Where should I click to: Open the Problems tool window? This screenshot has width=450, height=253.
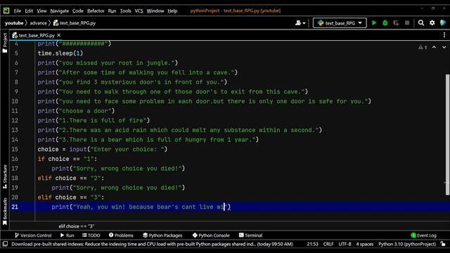[121, 235]
